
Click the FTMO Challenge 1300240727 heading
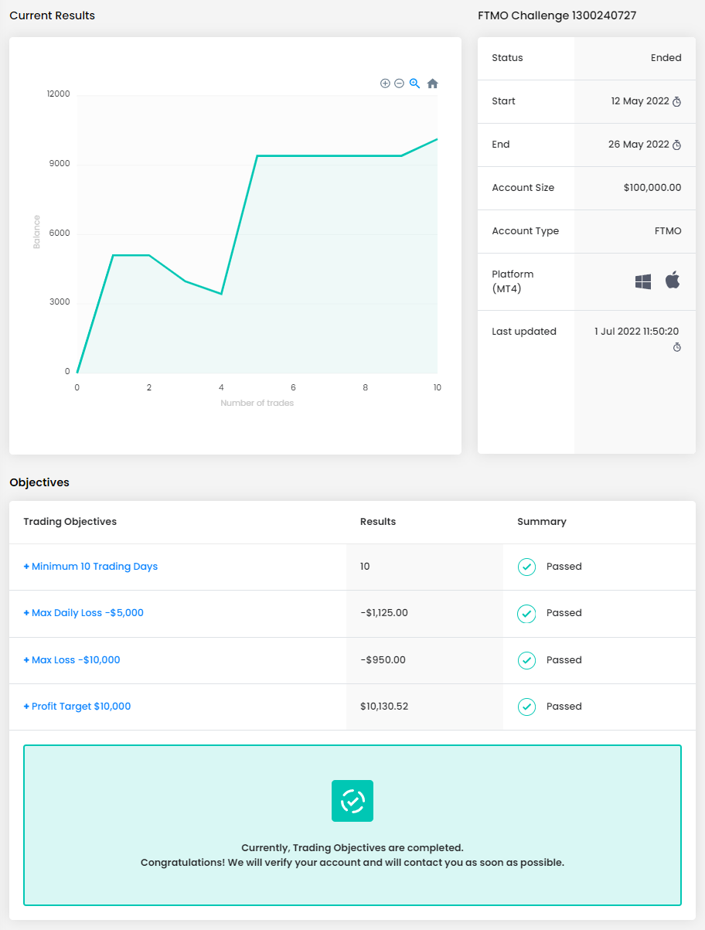557,15
